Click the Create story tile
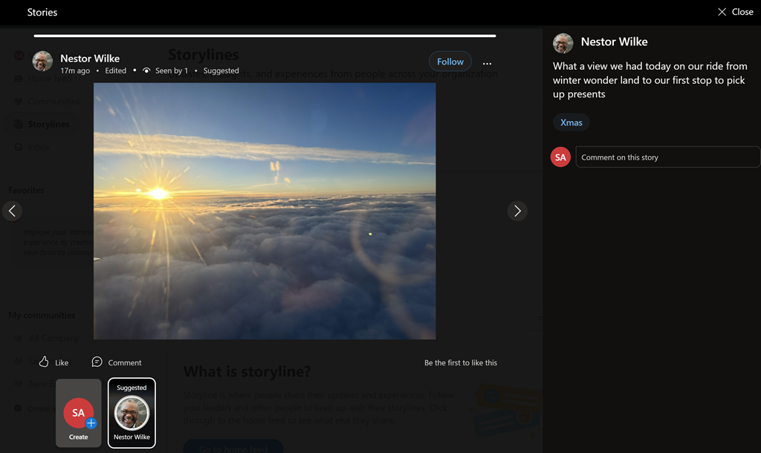The image size is (761, 453). click(x=79, y=413)
